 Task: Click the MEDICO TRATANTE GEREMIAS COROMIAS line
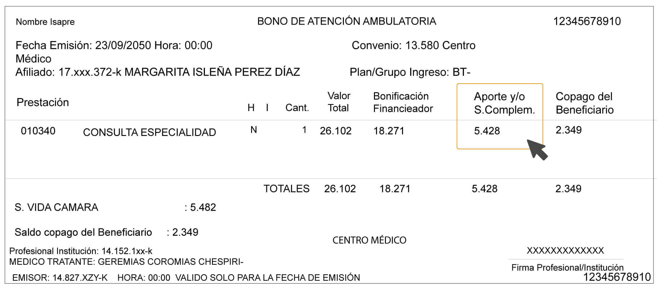pos(126,262)
